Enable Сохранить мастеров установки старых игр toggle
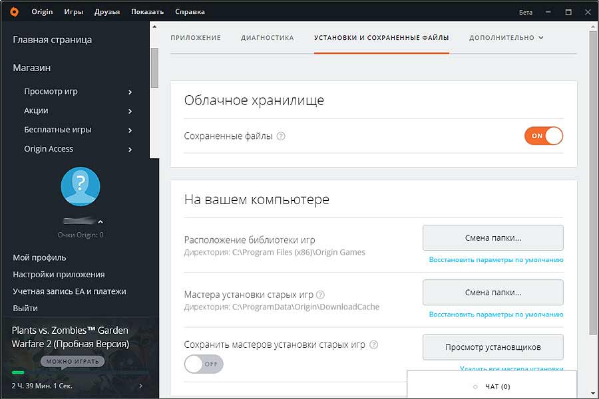 204,364
